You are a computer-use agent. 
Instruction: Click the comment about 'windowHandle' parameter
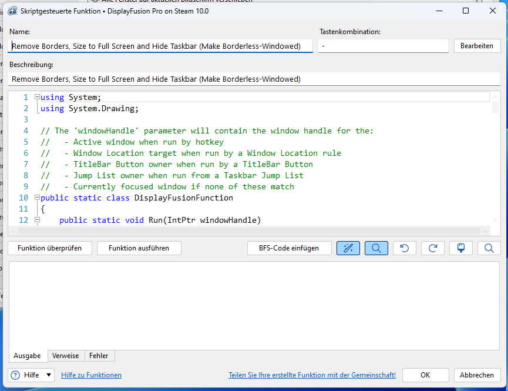[207, 131]
